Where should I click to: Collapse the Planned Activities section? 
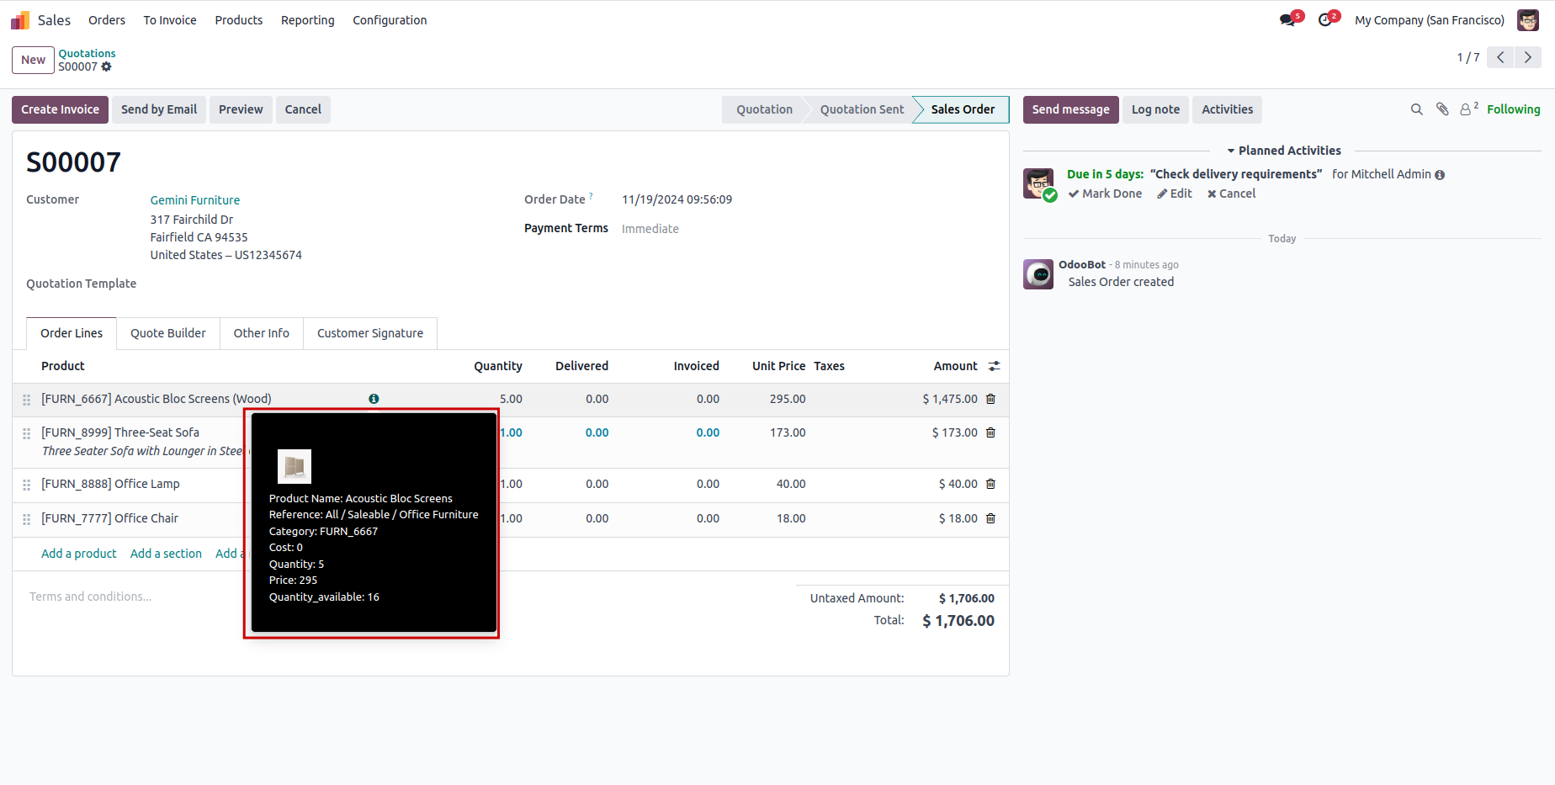coord(1283,151)
